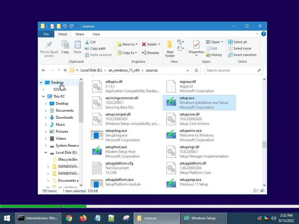The image size is (299, 224).
Task: Click the red Delete X button
Action: (x=151, y=44)
